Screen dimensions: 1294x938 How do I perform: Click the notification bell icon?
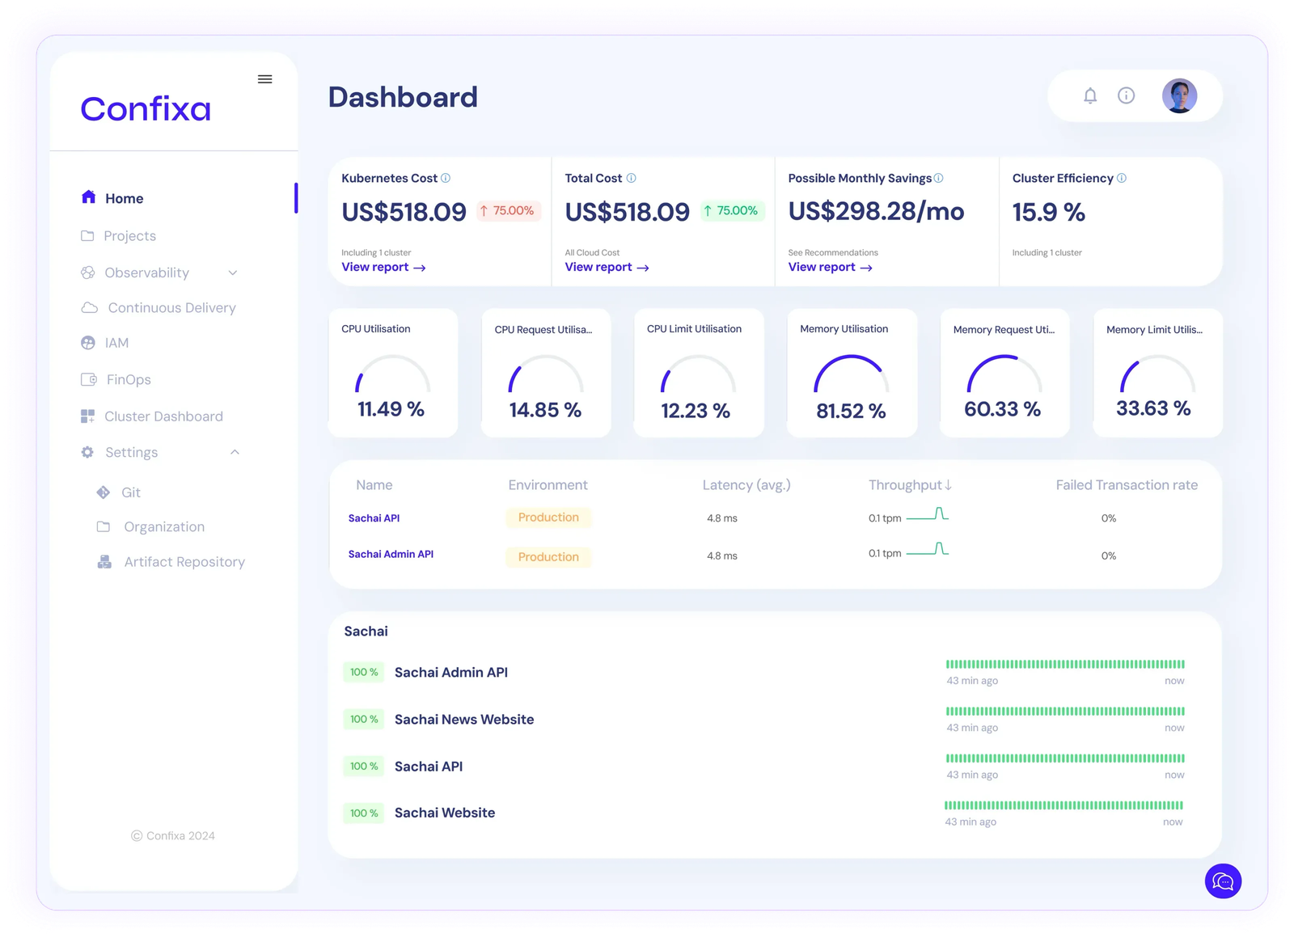tap(1090, 96)
